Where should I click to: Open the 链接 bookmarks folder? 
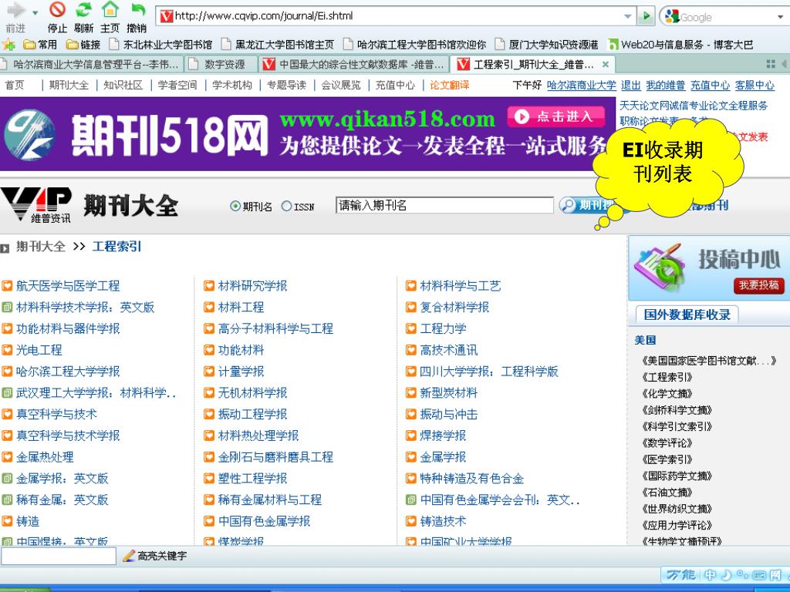(x=83, y=44)
